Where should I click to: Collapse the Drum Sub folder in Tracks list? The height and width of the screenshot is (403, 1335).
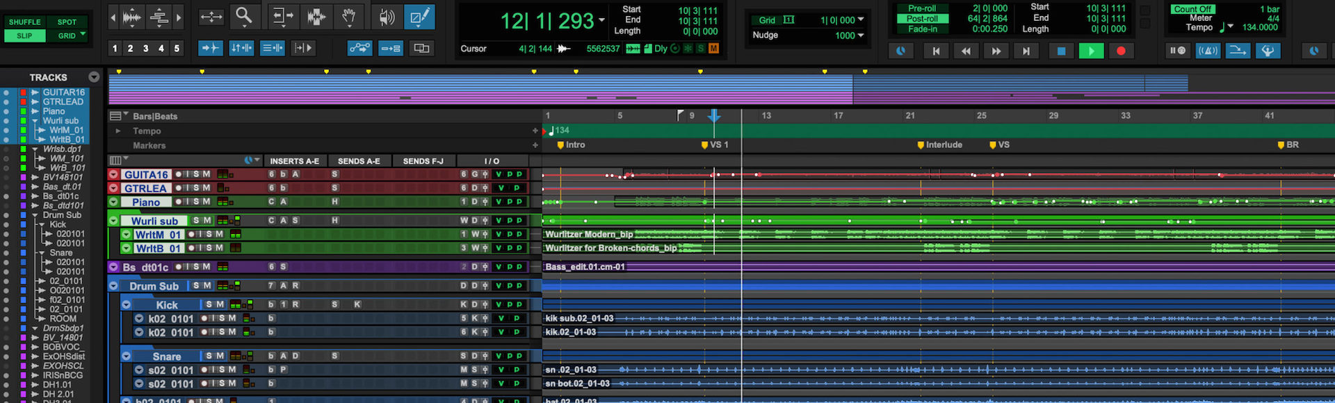(35, 215)
